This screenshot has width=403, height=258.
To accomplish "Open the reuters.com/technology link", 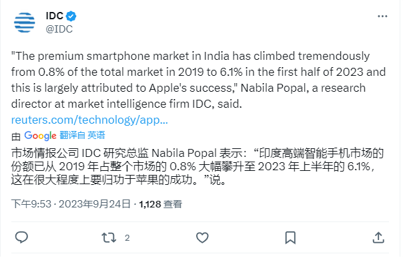I will 89,120.
